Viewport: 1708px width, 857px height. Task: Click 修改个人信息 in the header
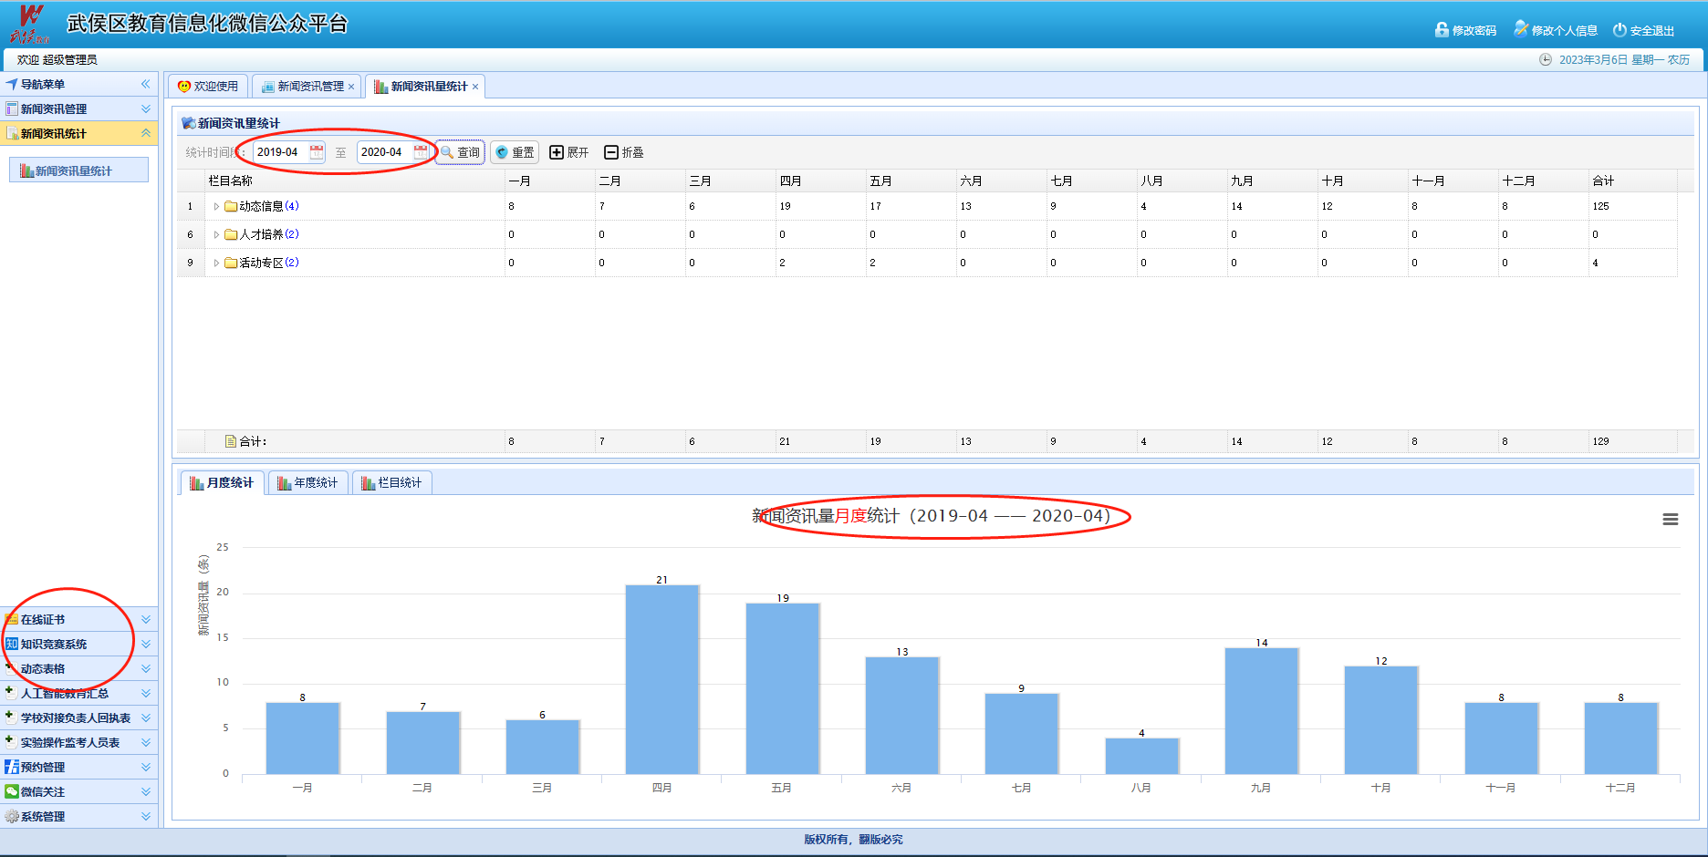coord(1556,30)
